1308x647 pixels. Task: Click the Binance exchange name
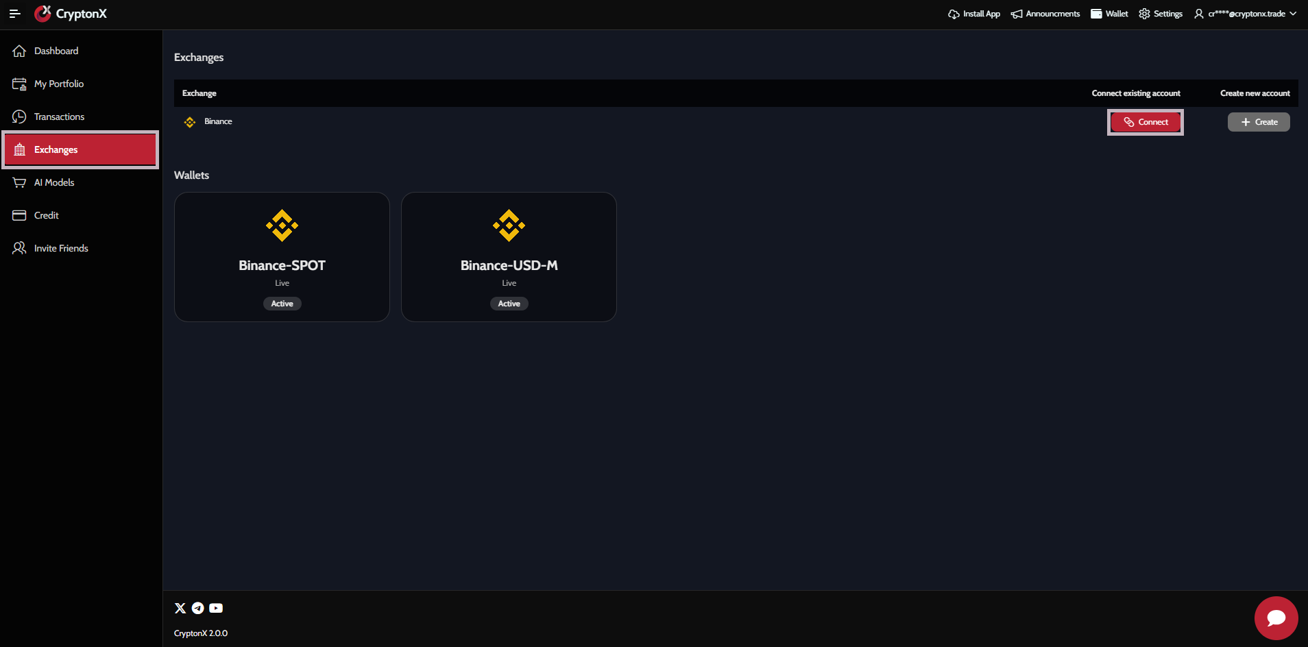218,121
